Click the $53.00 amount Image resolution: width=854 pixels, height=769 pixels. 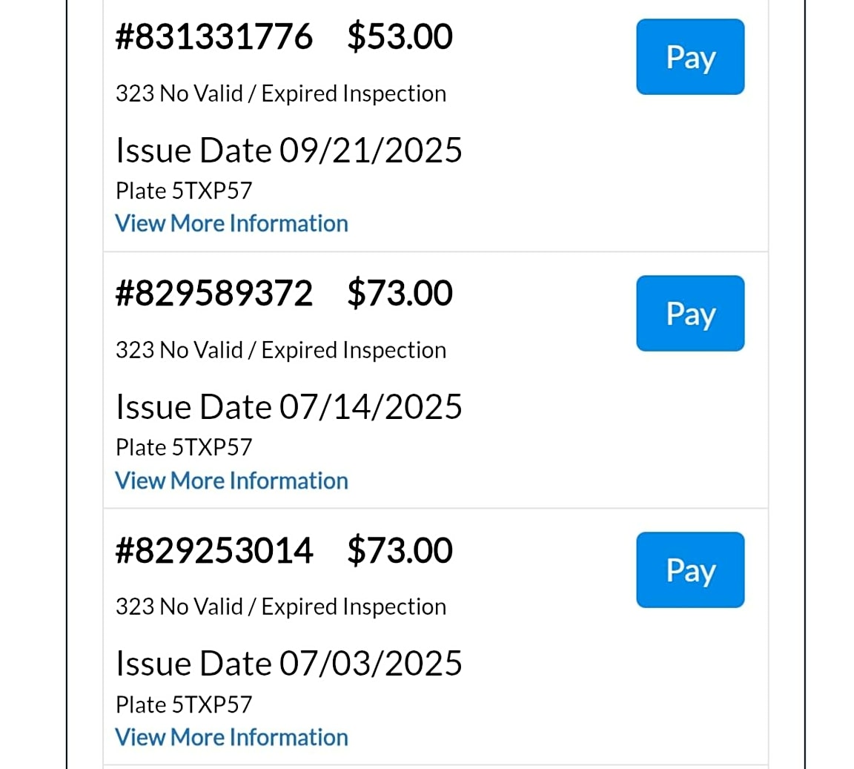(400, 37)
